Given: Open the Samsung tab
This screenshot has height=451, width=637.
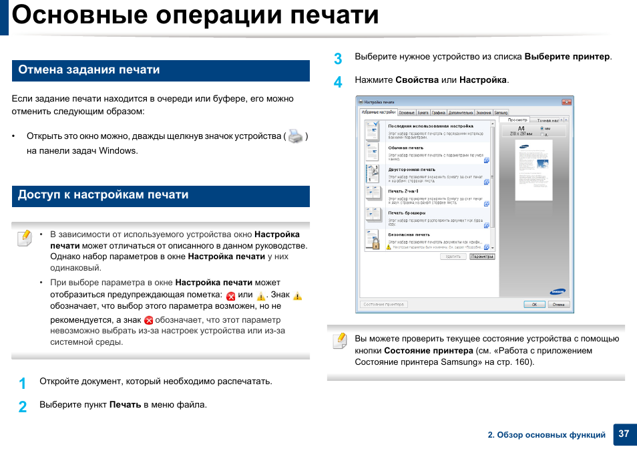Looking at the screenshot, I should click(501, 113).
